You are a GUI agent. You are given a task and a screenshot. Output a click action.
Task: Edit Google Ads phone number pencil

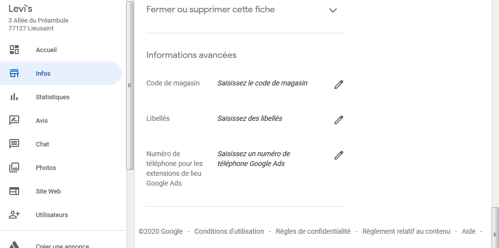[x=338, y=155]
